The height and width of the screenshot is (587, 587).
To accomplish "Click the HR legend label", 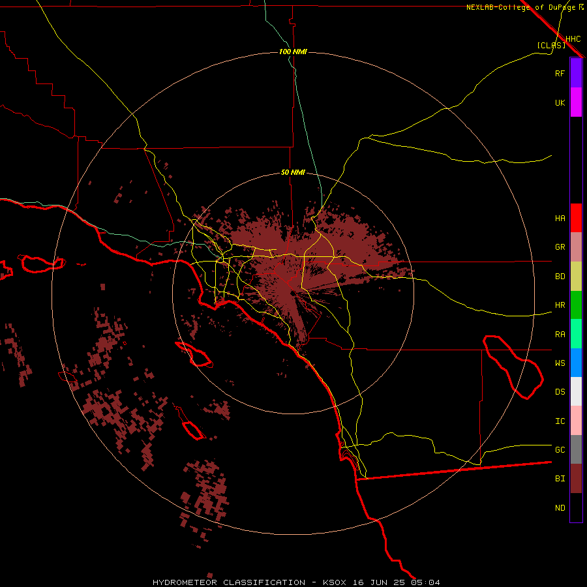I will click(x=560, y=305).
